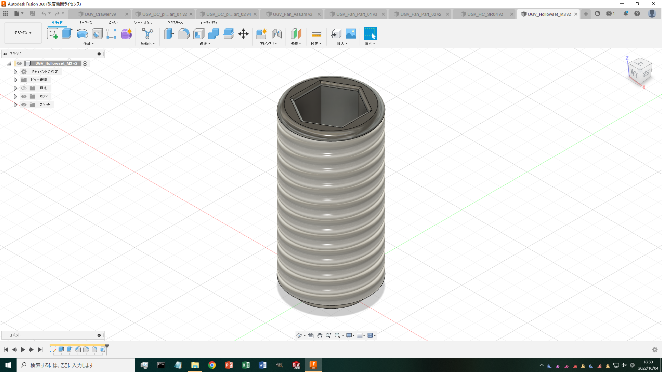Screen dimensions: 662x372
Task: Collapse the UGV_Hollowset_M3 v2 root node
Action: (9, 63)
